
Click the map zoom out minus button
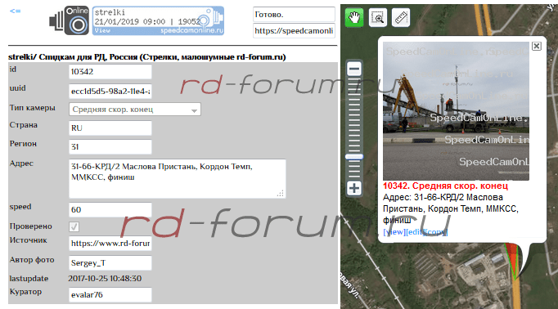[x=354, y=69]
